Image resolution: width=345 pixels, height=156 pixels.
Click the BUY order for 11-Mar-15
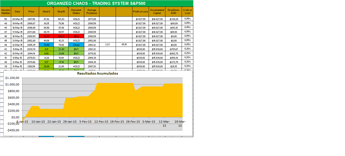coord(76,49)
